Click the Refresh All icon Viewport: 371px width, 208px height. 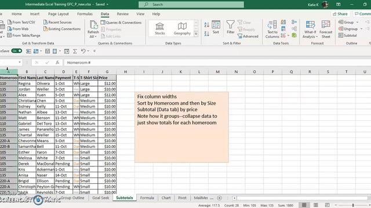click(93, 25)
